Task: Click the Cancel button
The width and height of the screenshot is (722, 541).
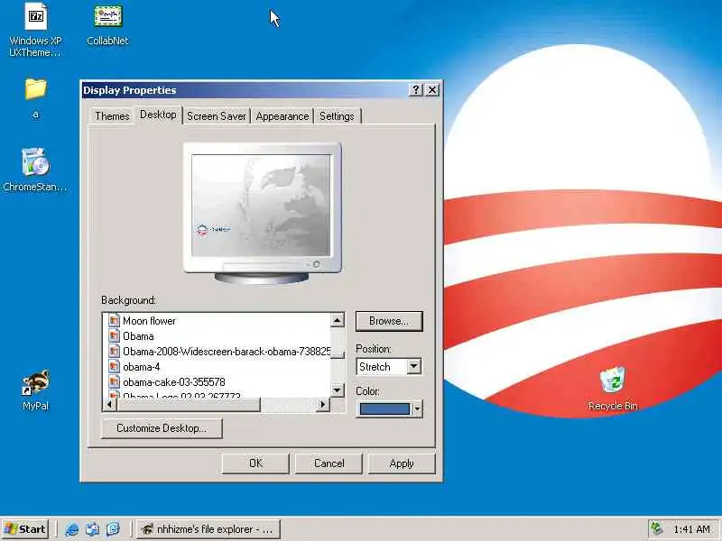Action: coord(329,463)
